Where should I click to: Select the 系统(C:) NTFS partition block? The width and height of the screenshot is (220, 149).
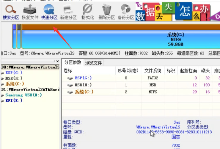121,36
